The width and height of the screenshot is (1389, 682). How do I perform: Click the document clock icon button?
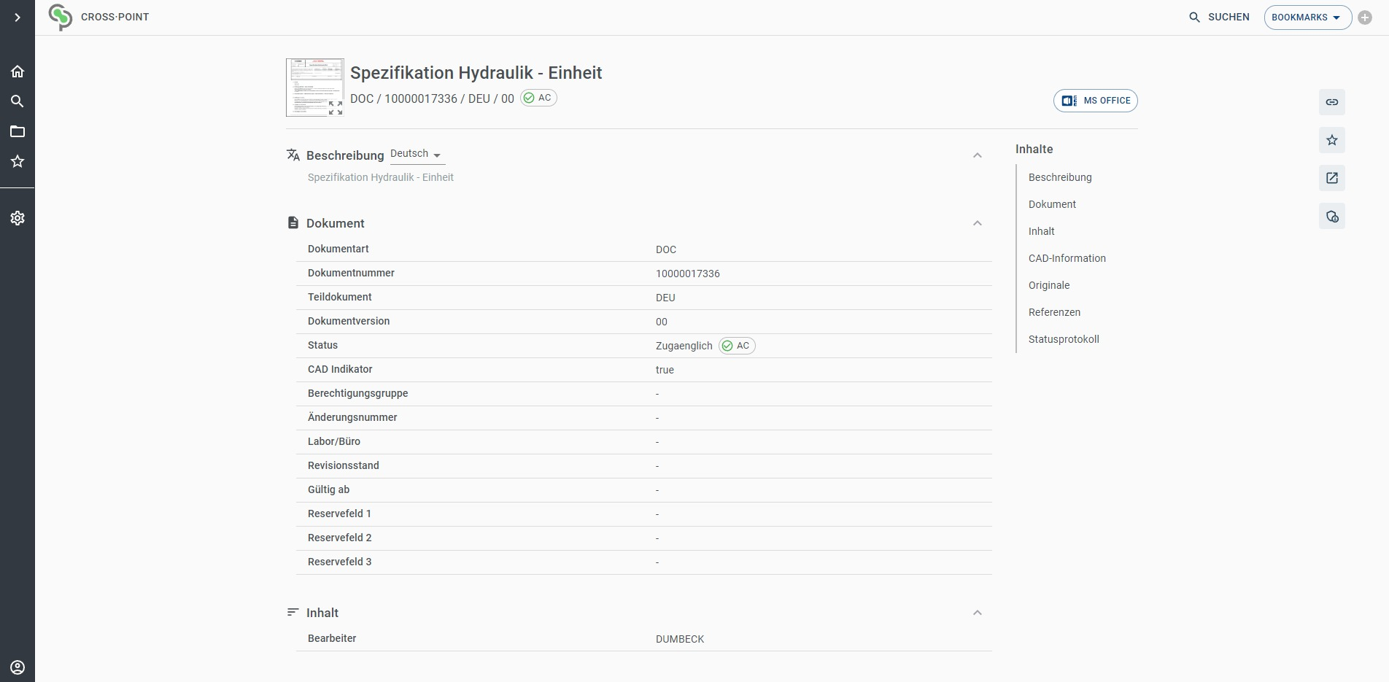point(1332,216)
